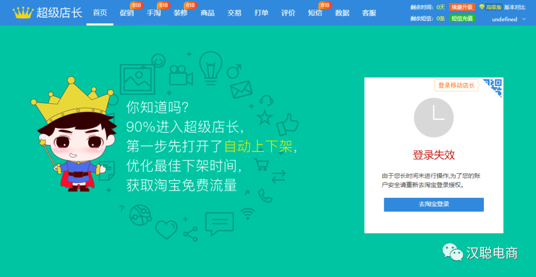Click the 登录失效 heading

434,155
